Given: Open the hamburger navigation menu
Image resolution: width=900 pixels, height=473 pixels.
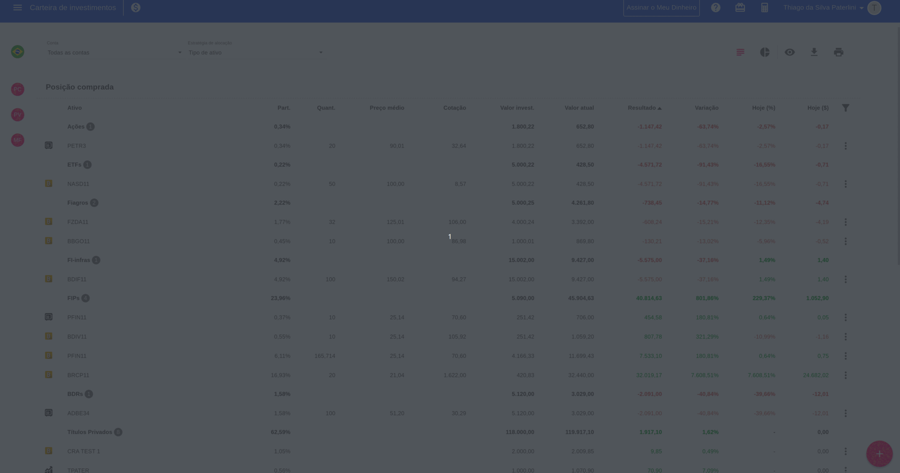Looking at the screenshot, I should (x=17, y=8).
